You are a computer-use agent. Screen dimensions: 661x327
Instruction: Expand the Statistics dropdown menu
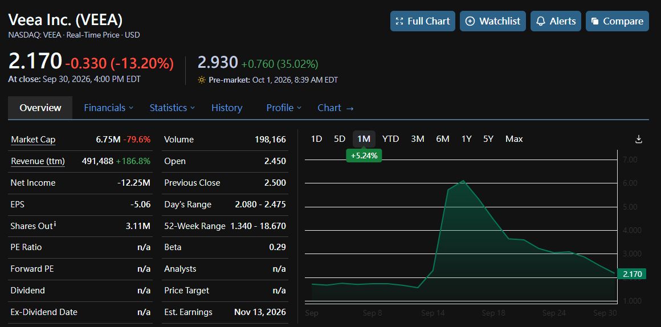[173, 108]
